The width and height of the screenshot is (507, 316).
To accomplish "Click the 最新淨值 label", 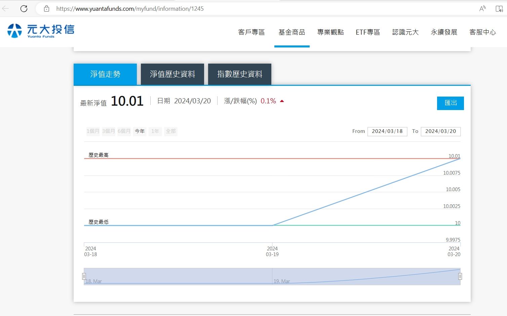I will [x=93, y=103].
